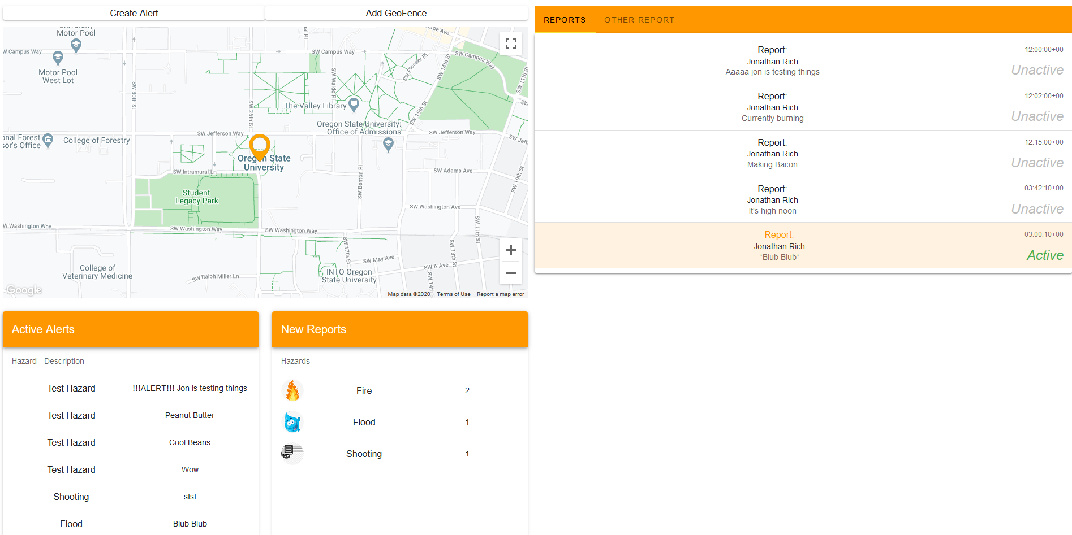Image resolution: width=1072 pixels, height=535 pixels.
Task: Click the Shooting hazard gun icon
Action: [292, 453]
